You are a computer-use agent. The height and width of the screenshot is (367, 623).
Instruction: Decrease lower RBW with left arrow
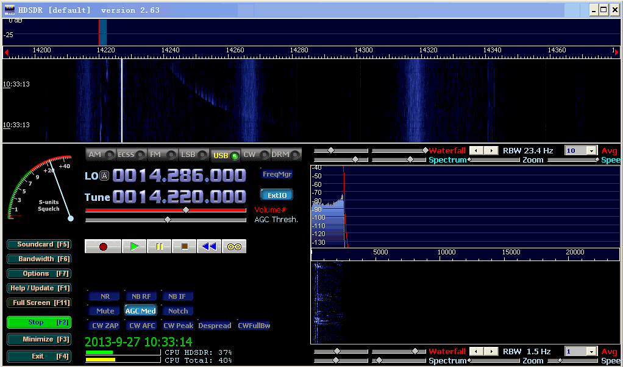(x=476, y=352)
